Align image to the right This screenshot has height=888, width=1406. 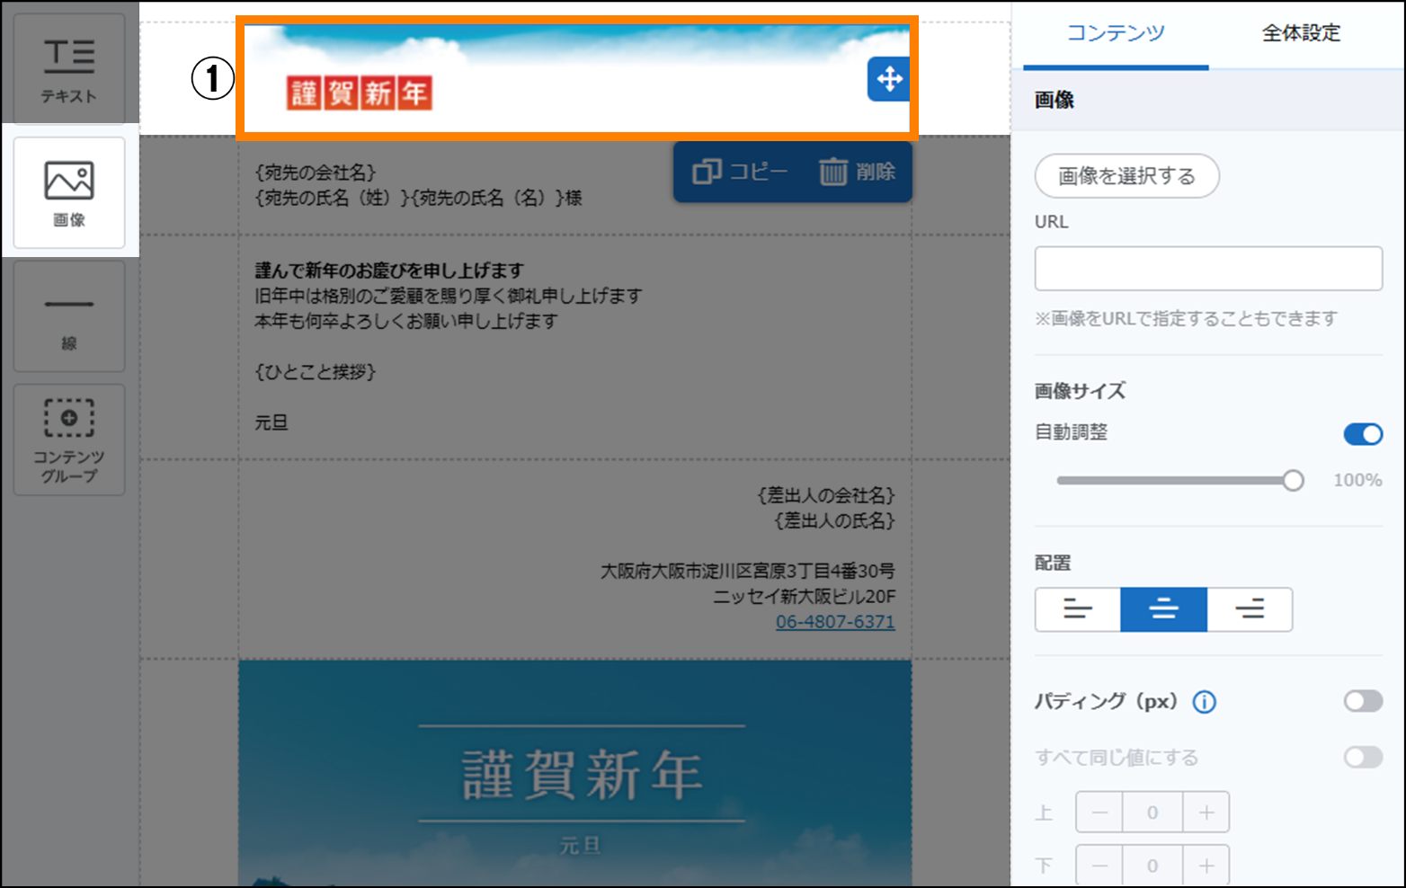click(1250, 609)
